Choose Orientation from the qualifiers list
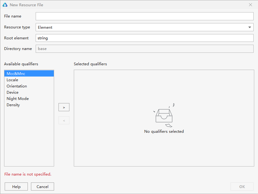 [x=17, y=86]
